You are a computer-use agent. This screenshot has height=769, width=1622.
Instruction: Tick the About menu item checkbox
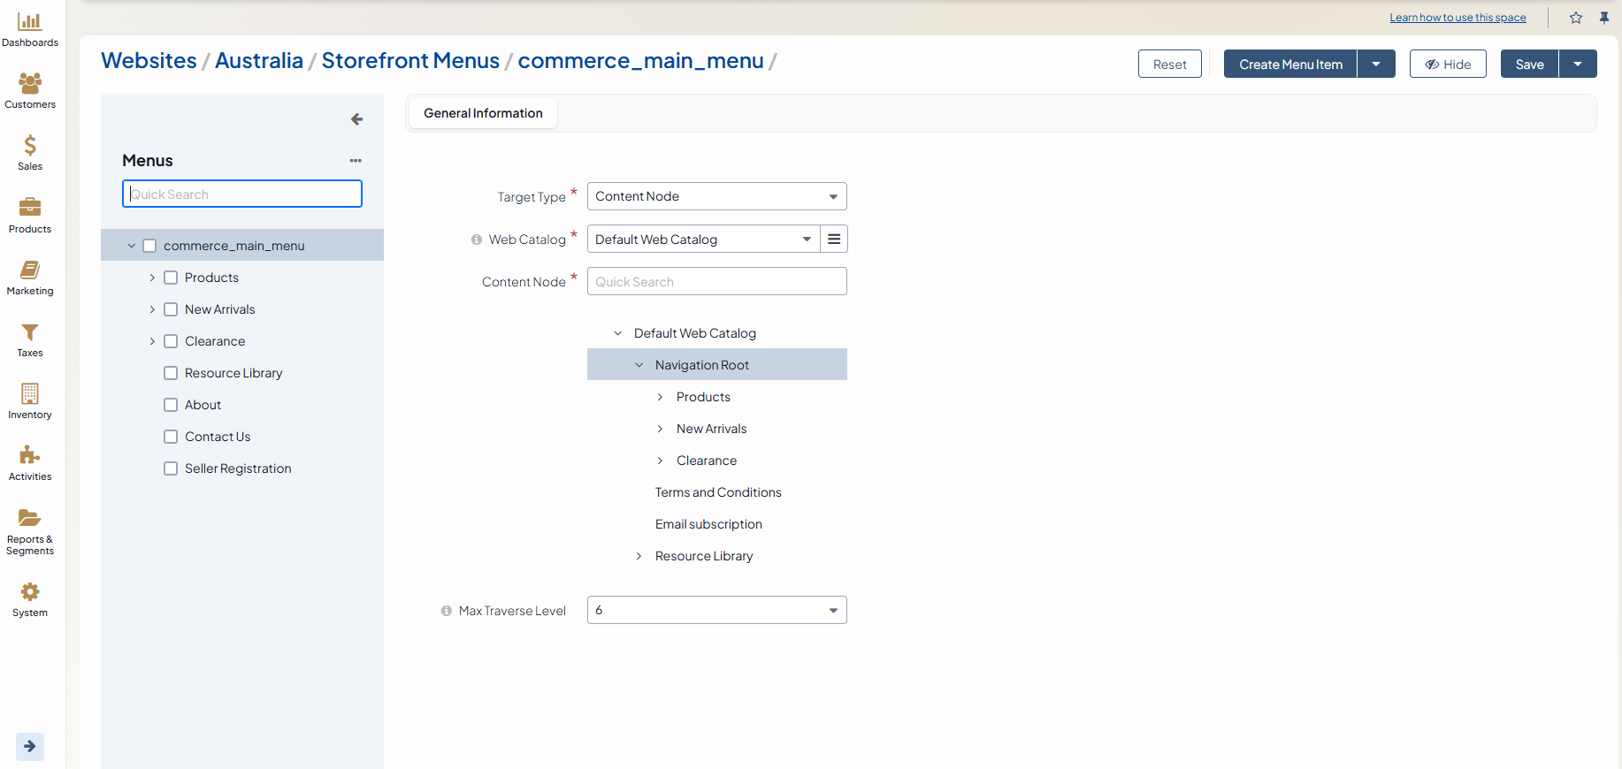171,405
